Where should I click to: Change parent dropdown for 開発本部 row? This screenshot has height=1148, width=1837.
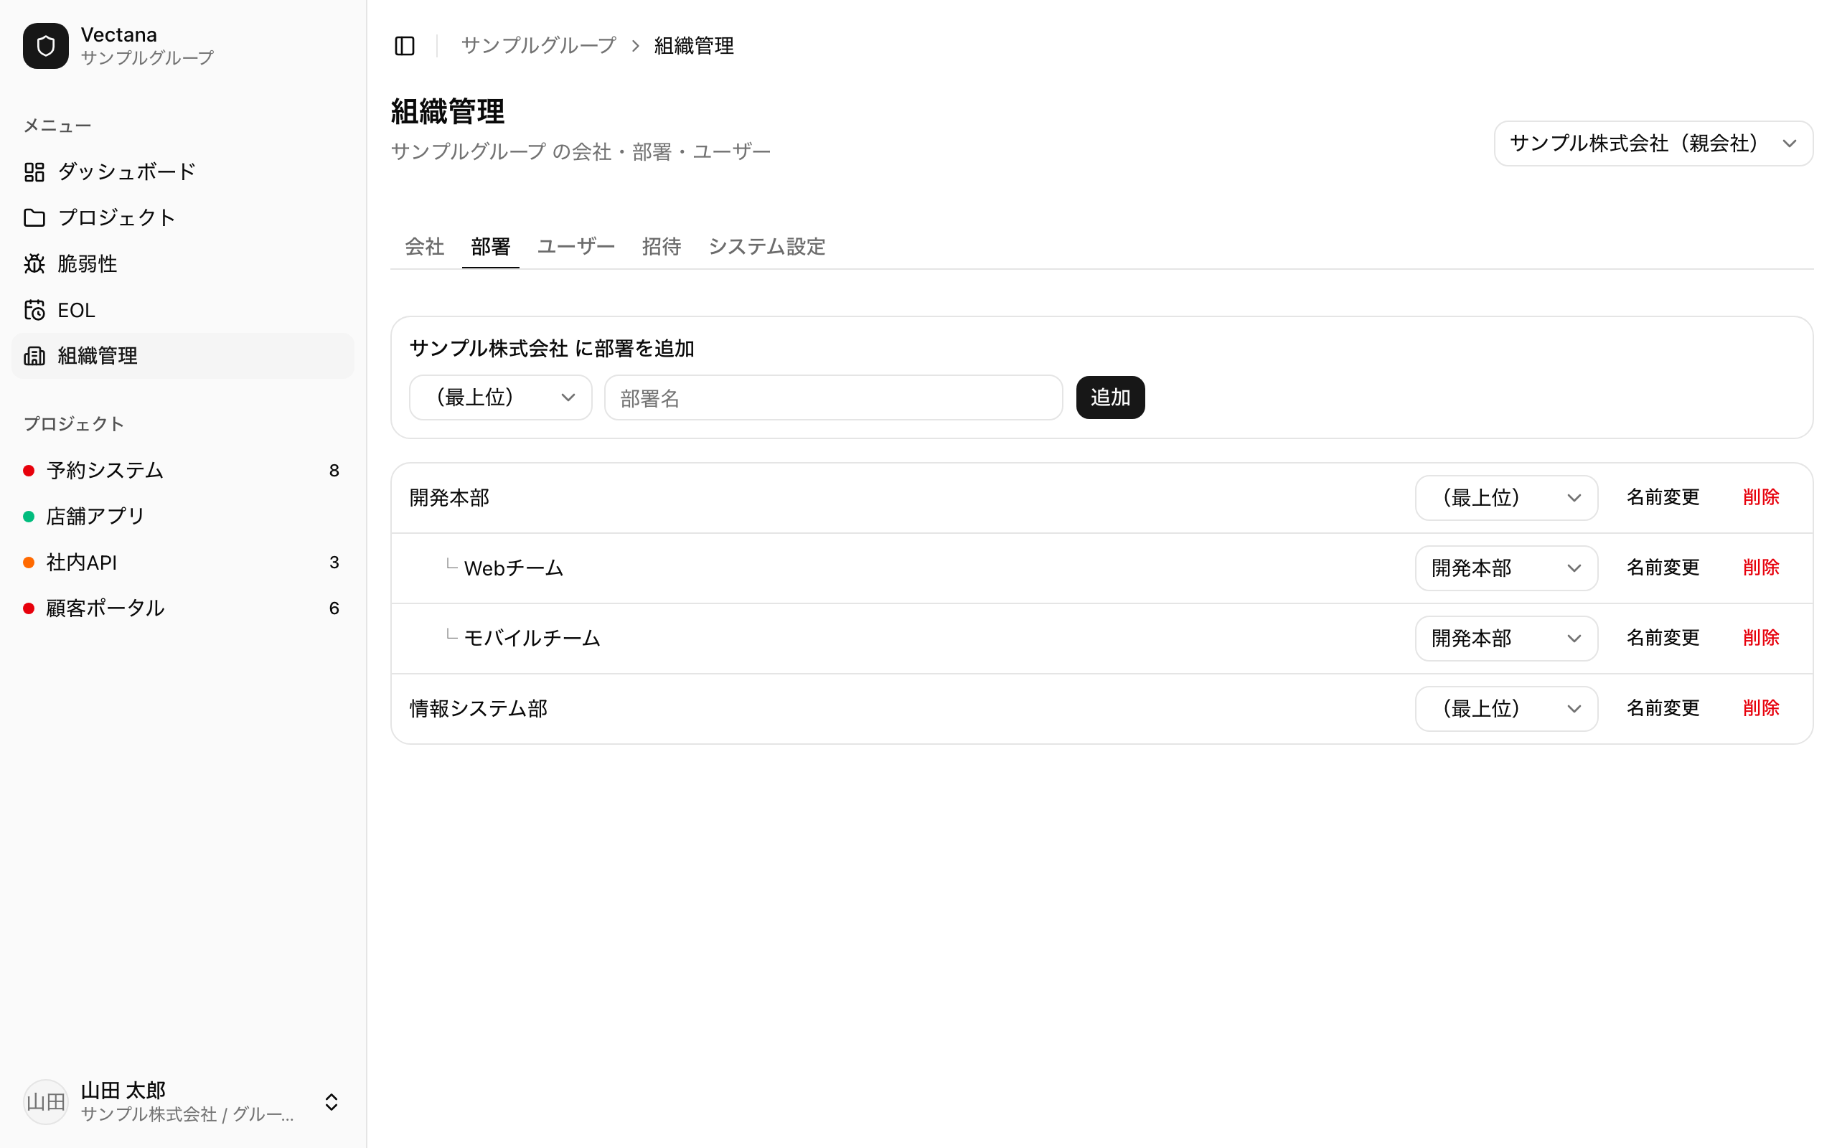pos(1506,498)
